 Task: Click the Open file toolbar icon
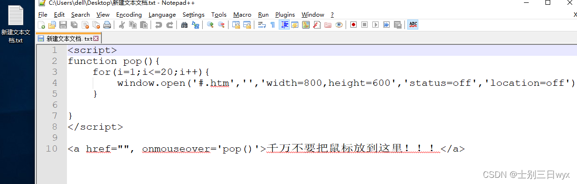click(52, 25)
